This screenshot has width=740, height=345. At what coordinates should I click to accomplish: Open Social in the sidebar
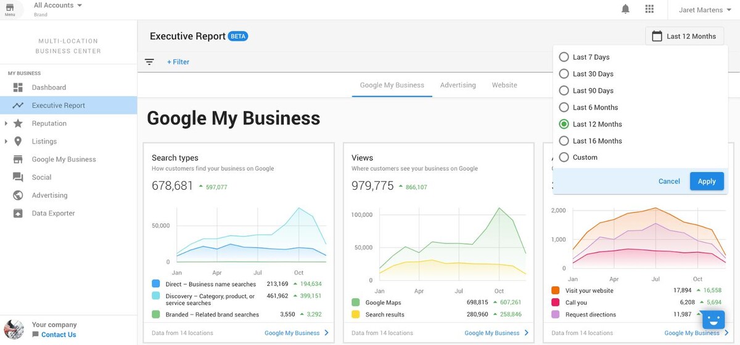pyautogui.click(x=41, y=177)
